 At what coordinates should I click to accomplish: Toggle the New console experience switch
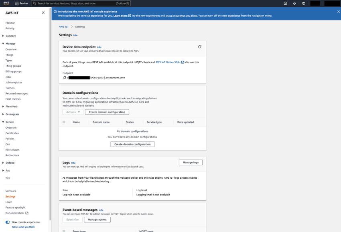(8, 222)
